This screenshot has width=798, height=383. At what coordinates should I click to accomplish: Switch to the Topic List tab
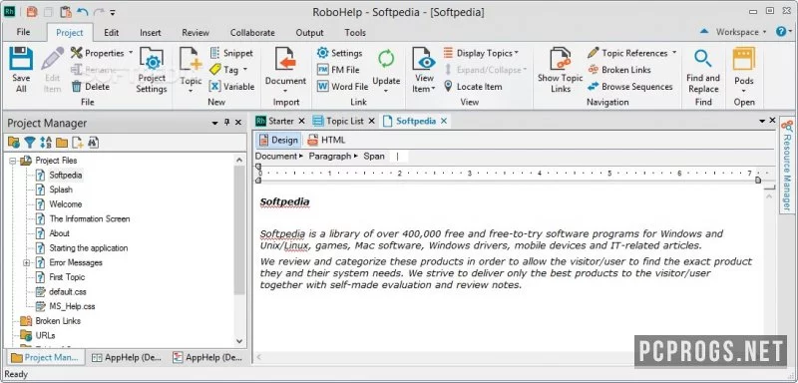[x=344, y=121]
